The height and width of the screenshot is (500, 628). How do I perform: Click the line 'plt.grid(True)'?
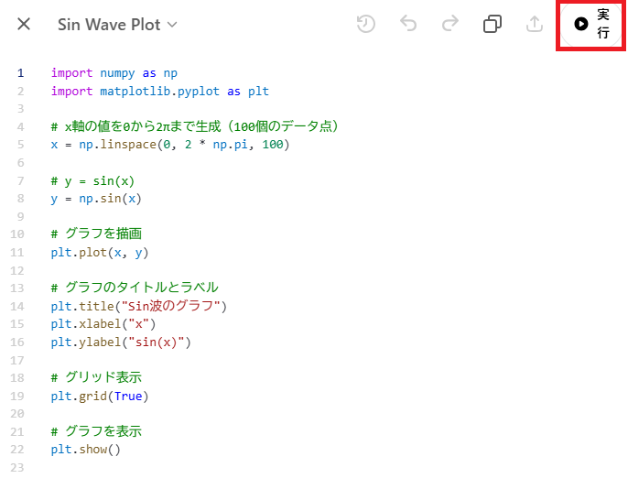(100, 397)
